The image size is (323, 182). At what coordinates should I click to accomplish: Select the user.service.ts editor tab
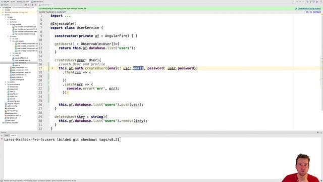(45, 5)
